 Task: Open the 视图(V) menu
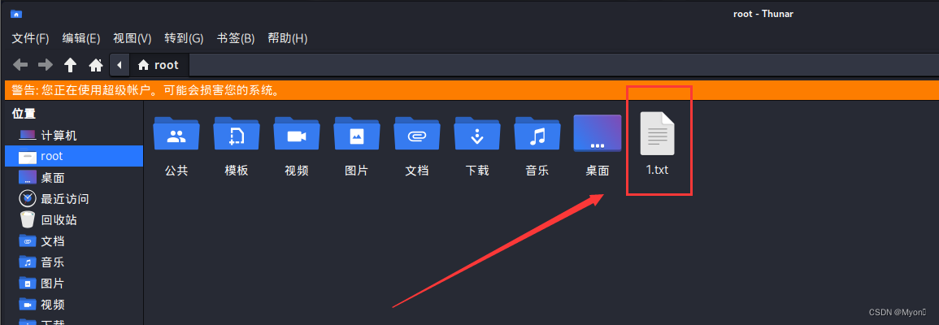(x=133, y=38)
